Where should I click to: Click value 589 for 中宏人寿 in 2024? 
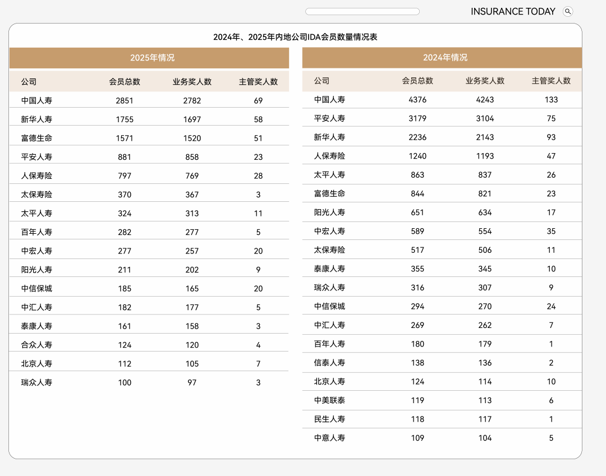tap(417, 231)
